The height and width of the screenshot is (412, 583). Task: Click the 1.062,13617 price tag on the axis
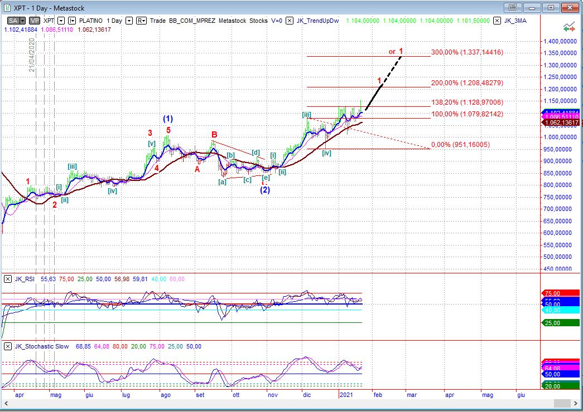[562, 123]
